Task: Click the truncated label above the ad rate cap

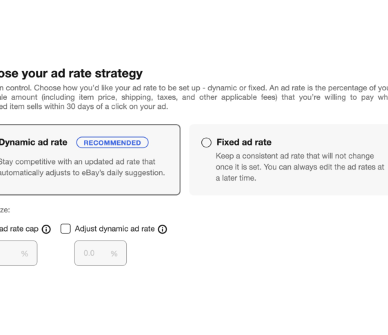Action: pyautogui.click(x=5, y=210)
